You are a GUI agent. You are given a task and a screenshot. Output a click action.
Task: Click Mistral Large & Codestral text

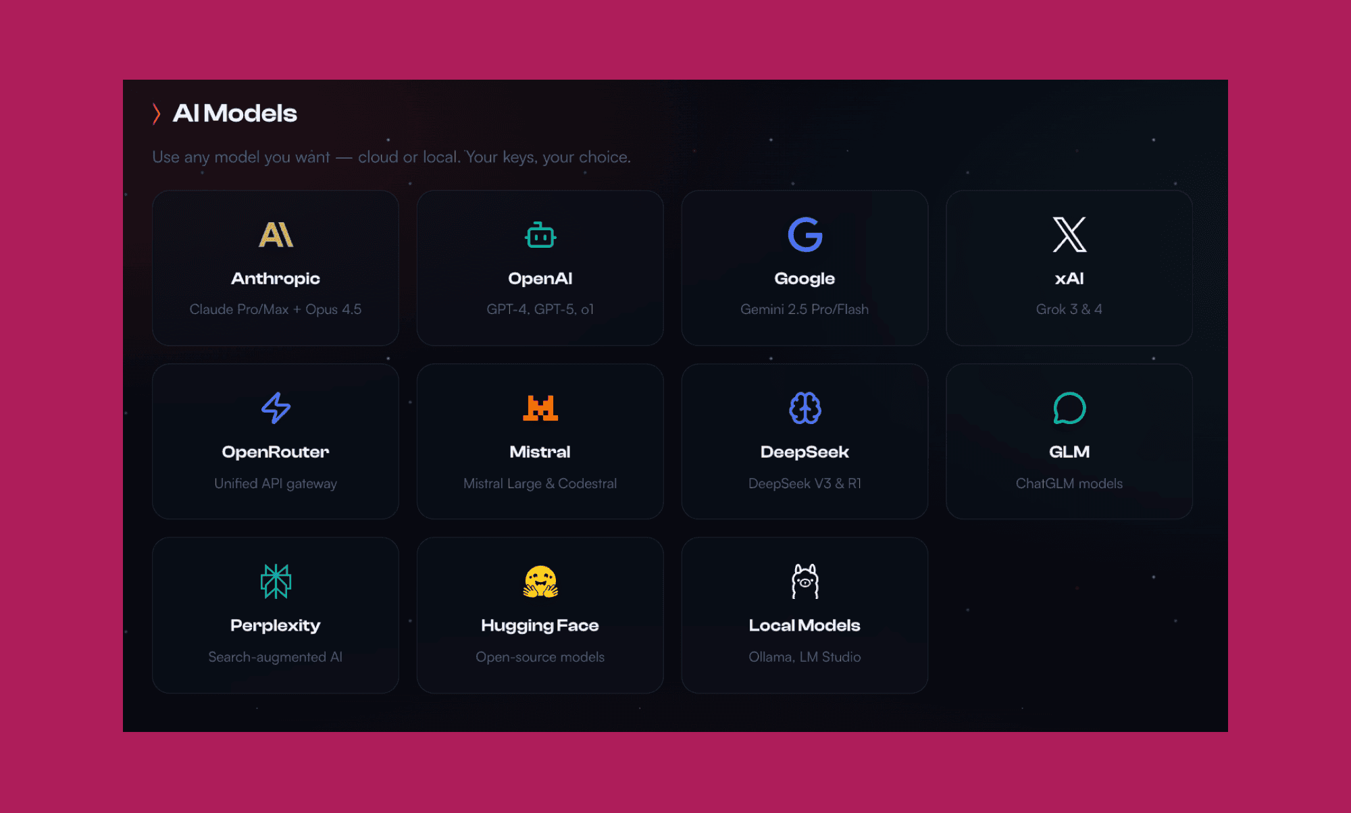coord(540,483)
